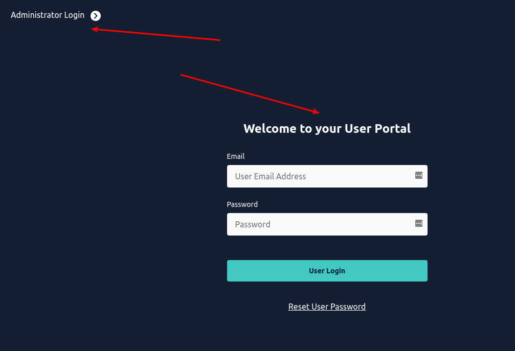Viewport: 515px width, 351px height.
Task: Click the white circular right-arrow icon
Action: coord(96,16)
